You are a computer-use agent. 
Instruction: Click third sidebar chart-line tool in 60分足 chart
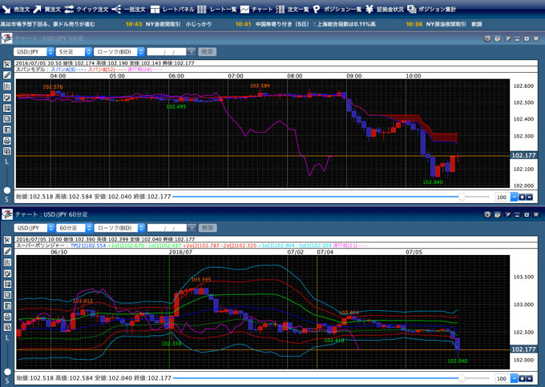pyautogui.click(x=7, y=262)
